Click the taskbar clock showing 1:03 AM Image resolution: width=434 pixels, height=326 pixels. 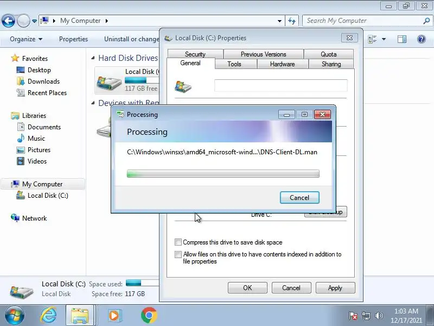click(406, 316)
